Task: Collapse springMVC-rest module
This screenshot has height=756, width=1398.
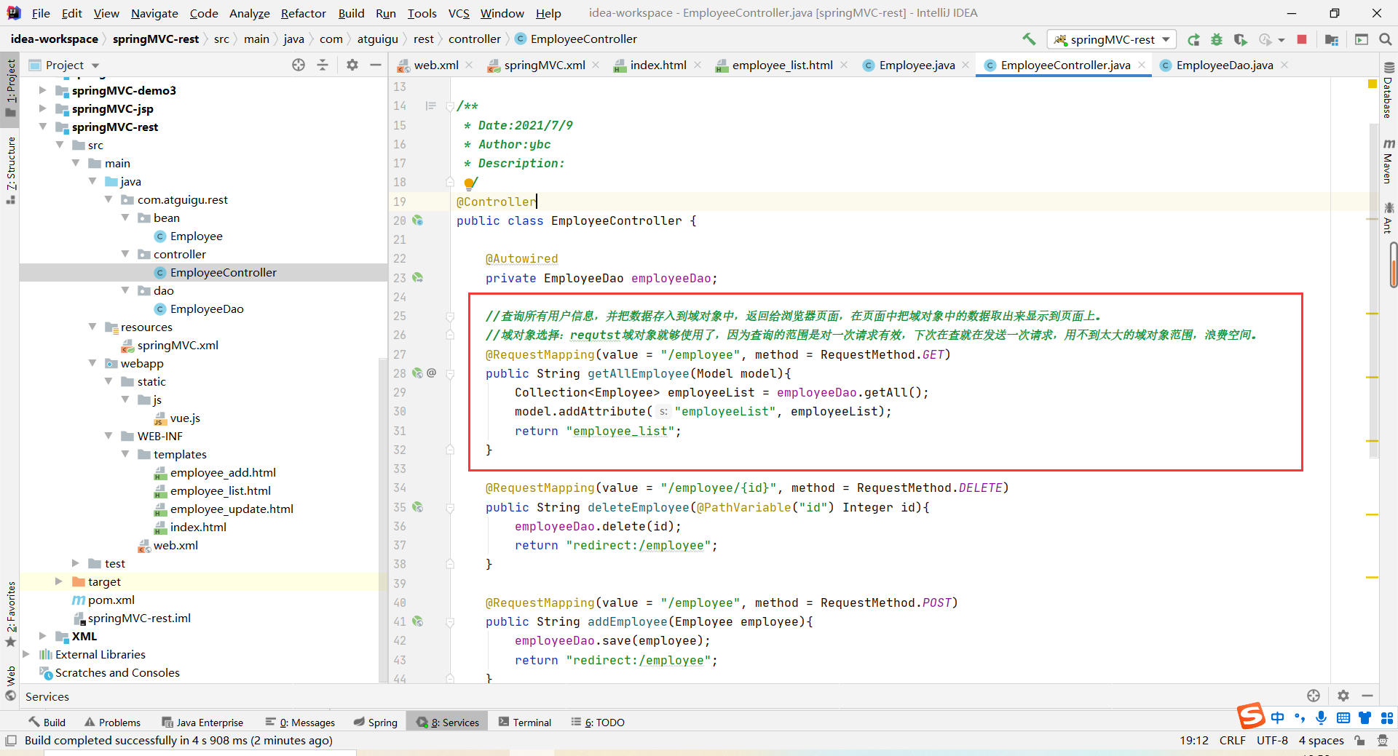Action: [42, 127]
